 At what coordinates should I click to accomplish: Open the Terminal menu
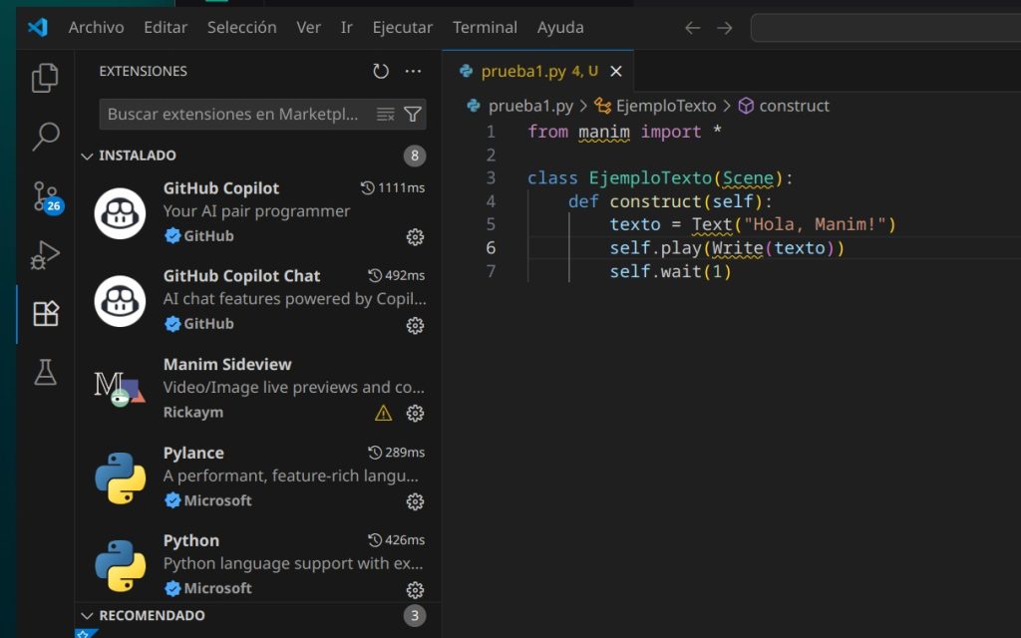point(485,27)
